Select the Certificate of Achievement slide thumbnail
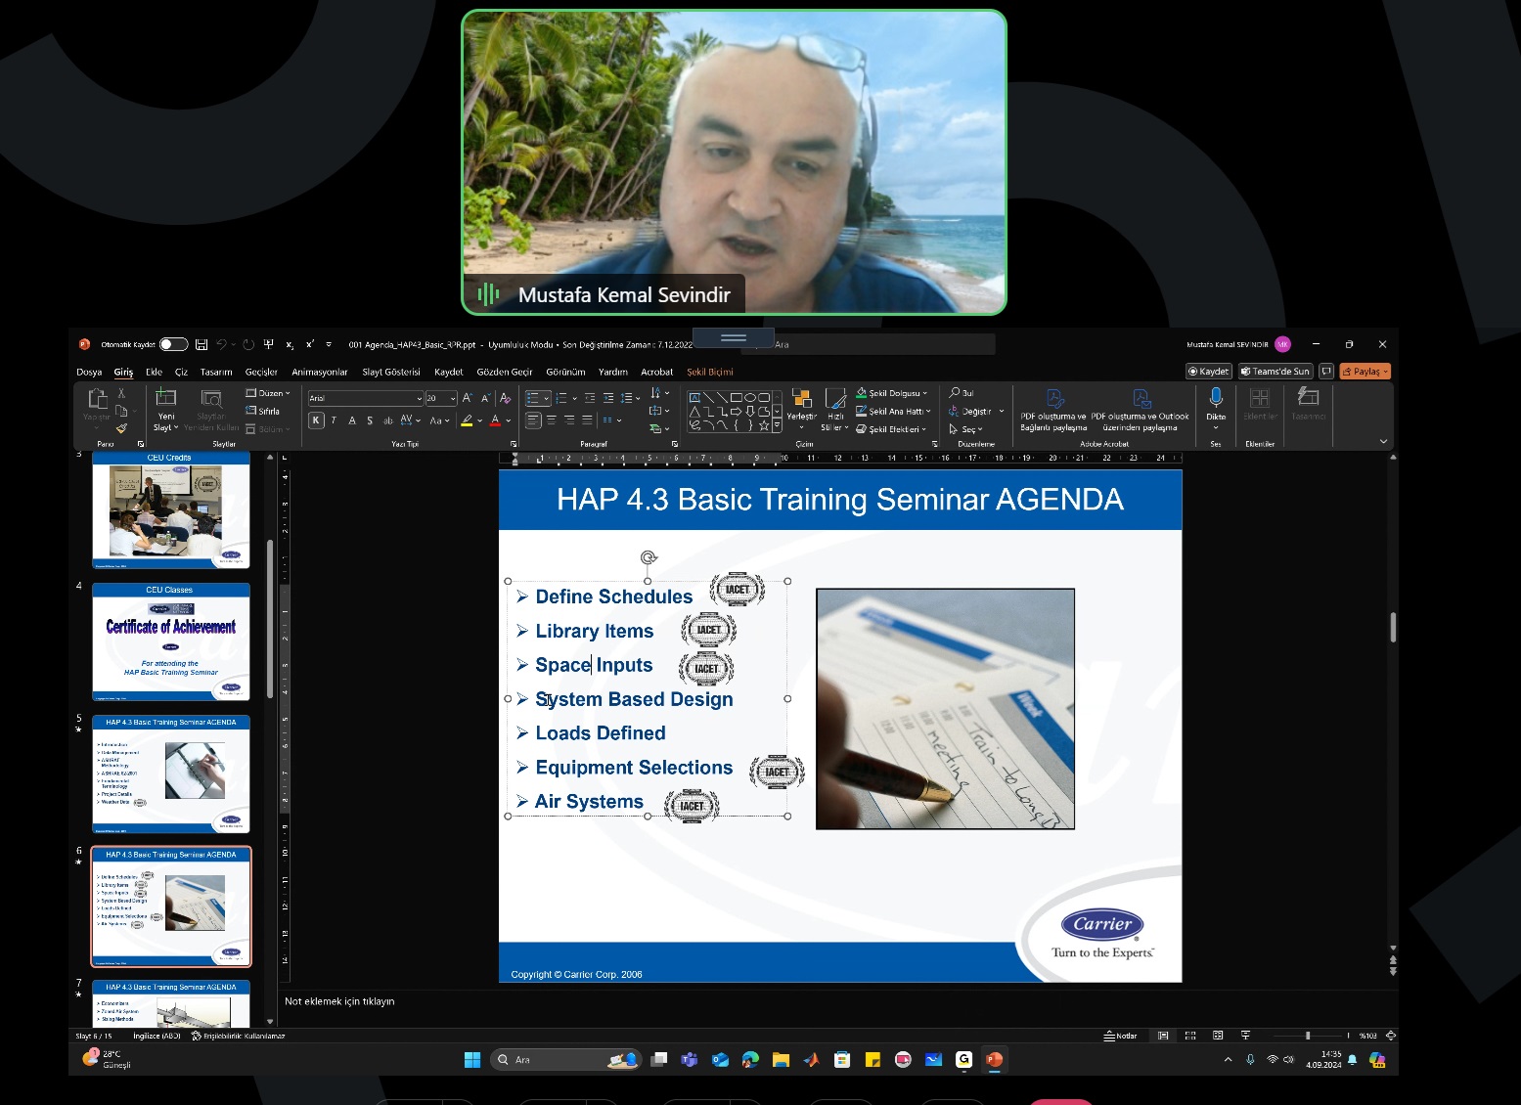The width and height of the screenshot is (1521, 1105). tap(171, 642)
